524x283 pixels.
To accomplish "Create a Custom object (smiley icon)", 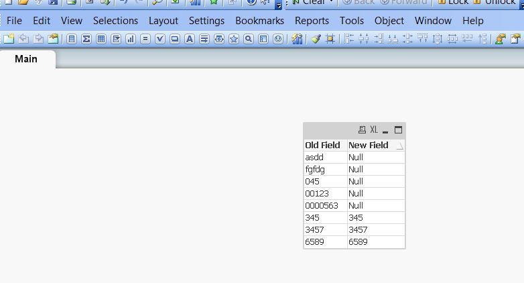I will [278, 39].
